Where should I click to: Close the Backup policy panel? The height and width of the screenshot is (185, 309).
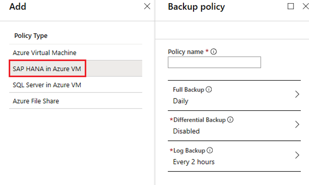click(305, 6)
